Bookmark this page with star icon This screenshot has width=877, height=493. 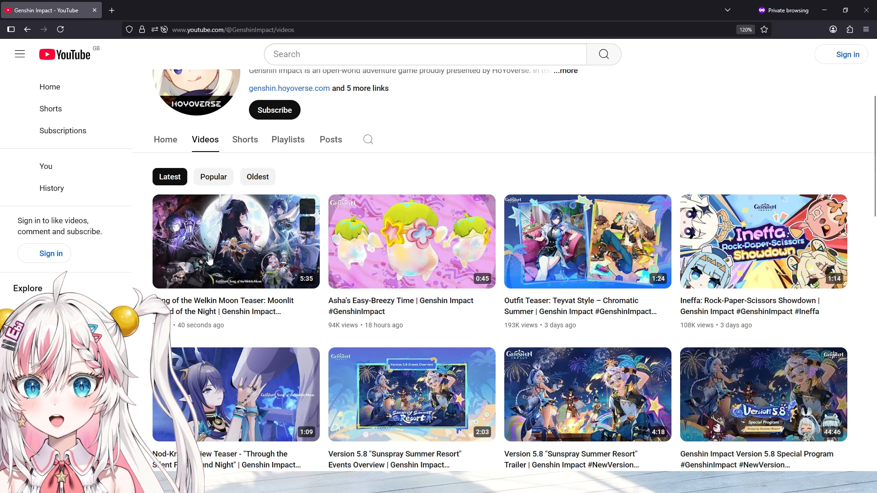pos(765,30)
